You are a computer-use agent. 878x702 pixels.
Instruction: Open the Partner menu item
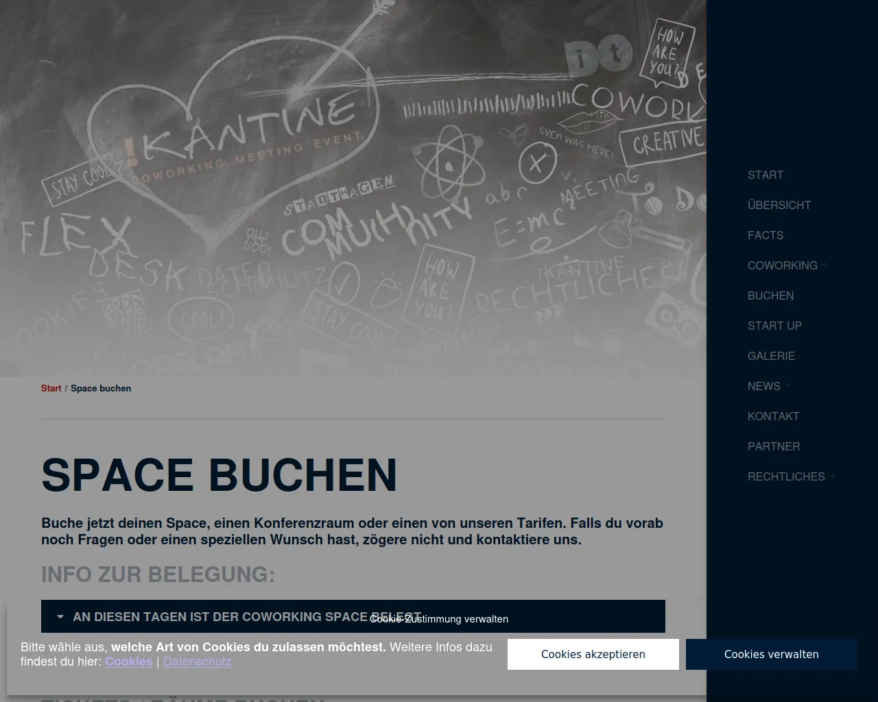[x=774, y=446]
